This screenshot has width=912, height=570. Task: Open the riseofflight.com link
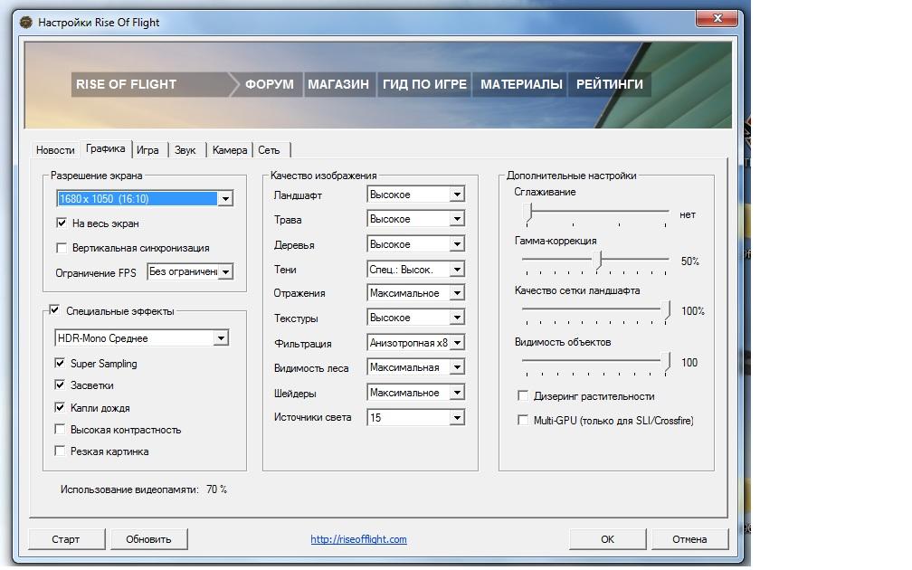tap(358, 539)
